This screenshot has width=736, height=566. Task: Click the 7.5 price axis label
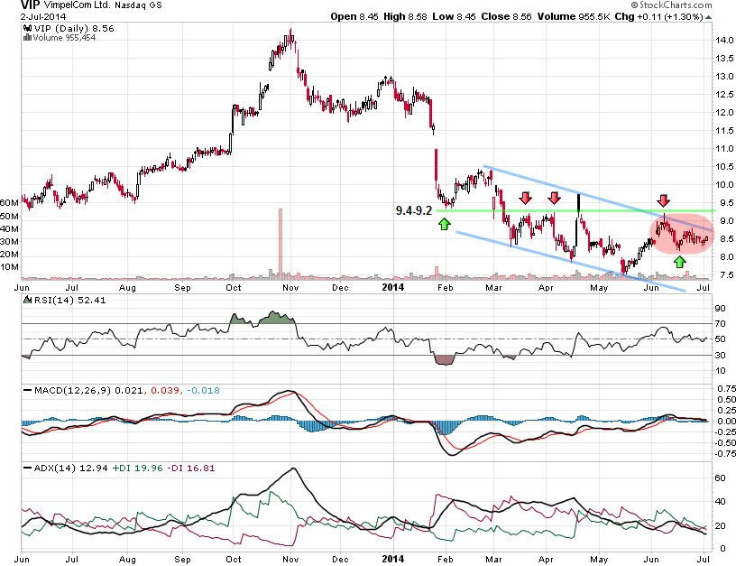pos(726,274)
